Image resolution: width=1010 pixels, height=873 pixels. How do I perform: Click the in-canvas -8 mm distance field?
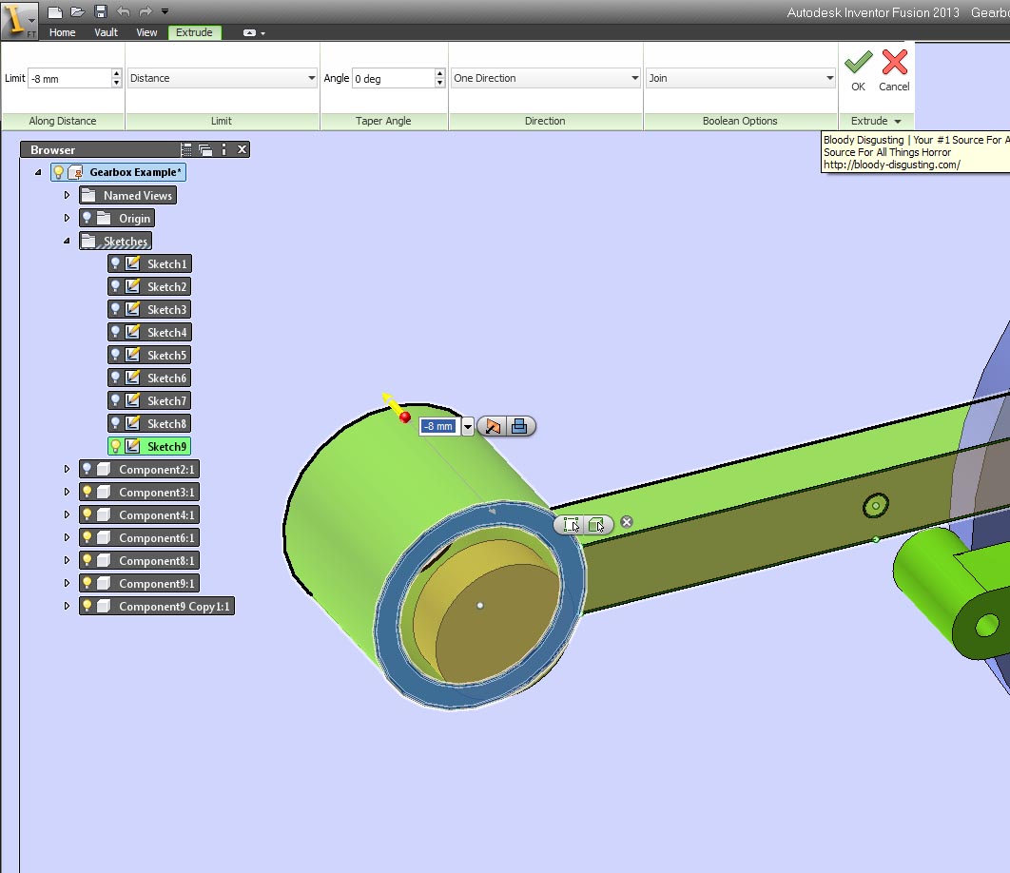(x=438, y=426)
